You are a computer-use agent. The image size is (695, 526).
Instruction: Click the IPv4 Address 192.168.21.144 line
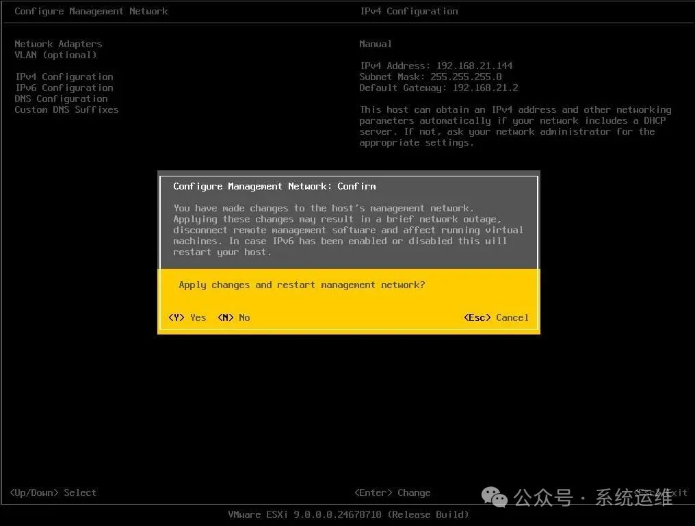tap(436, 66)
